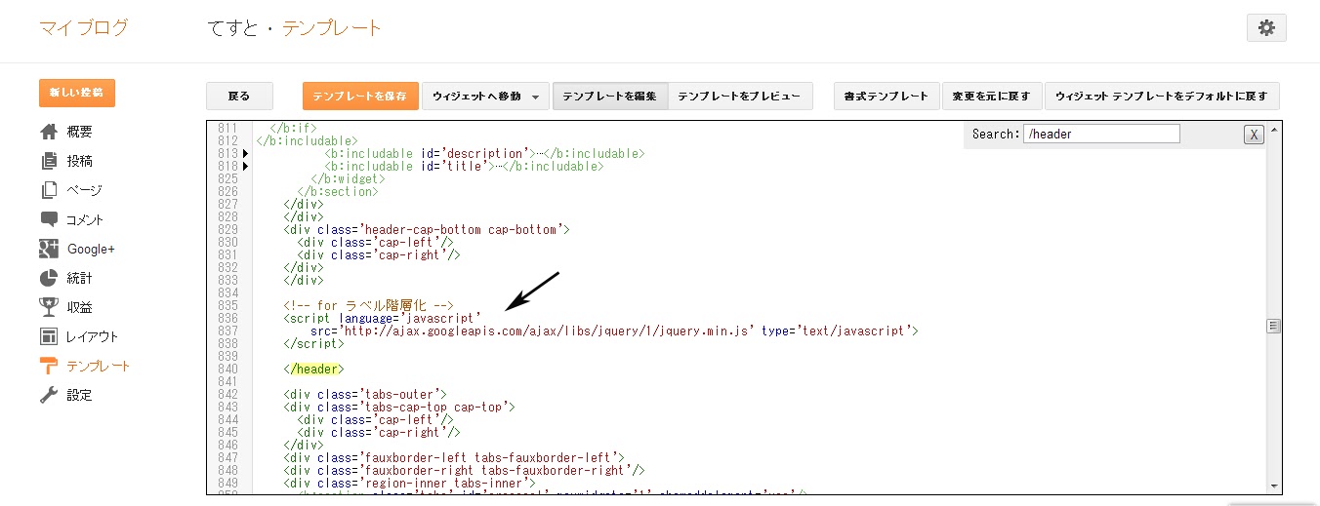Click the jquery.min.js src line 837
Image resolution: width=1320 pixels, height=506 pixels.
(614, 331)
